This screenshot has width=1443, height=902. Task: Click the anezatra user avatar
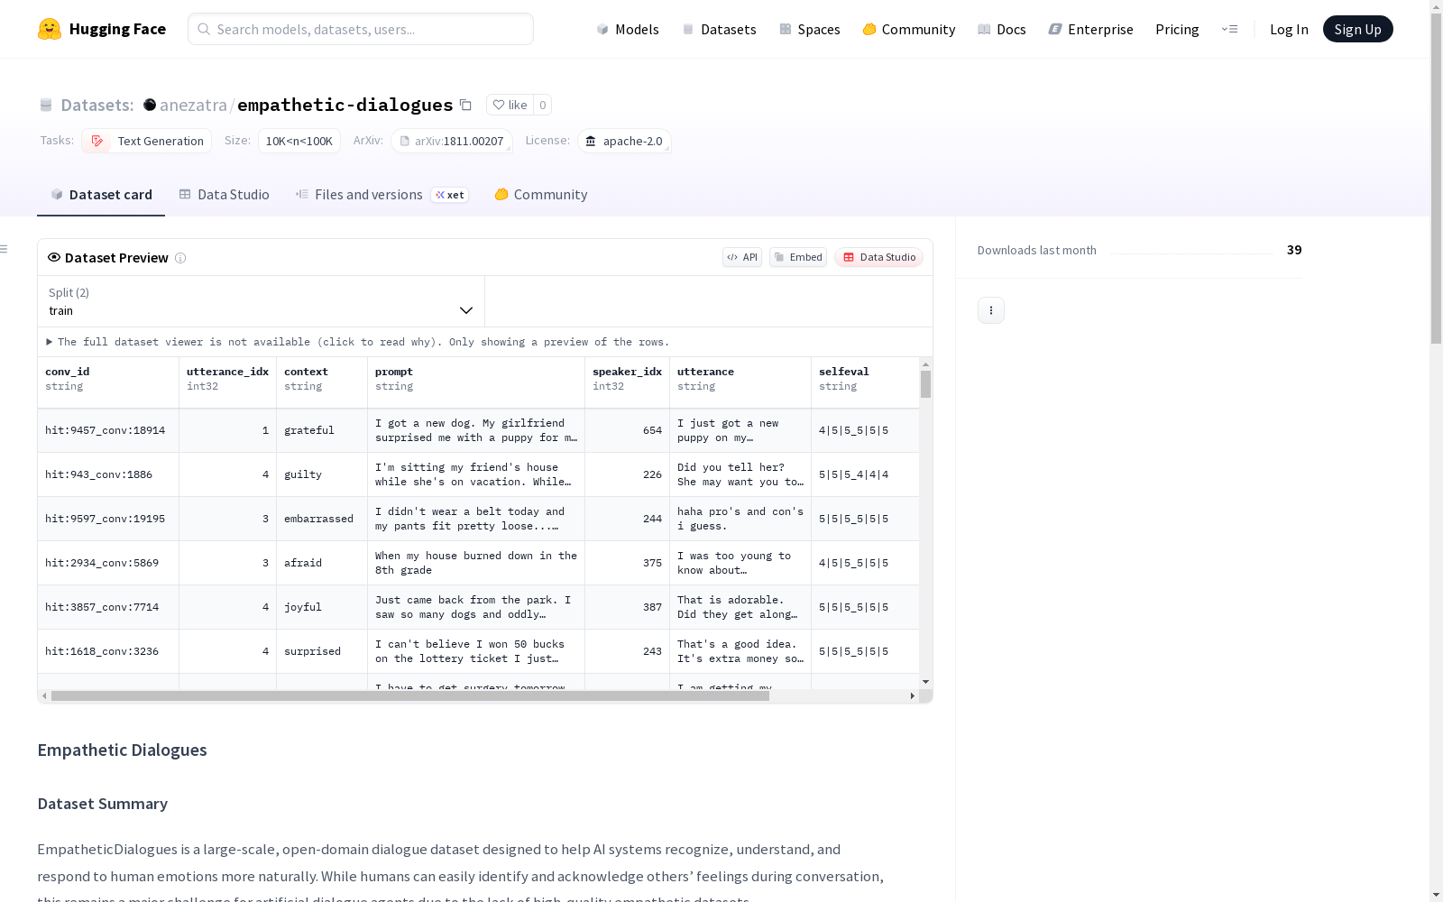[x=150, y=105]
